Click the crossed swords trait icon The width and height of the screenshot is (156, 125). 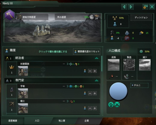(x=117, y=105)
